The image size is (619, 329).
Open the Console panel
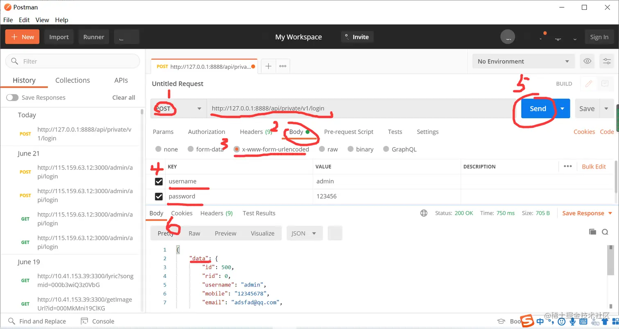click(97, 321)
